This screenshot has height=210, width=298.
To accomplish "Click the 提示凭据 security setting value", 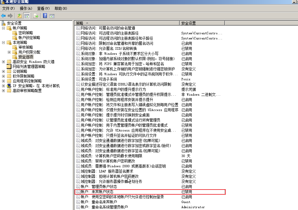I will tap(188, 89).
